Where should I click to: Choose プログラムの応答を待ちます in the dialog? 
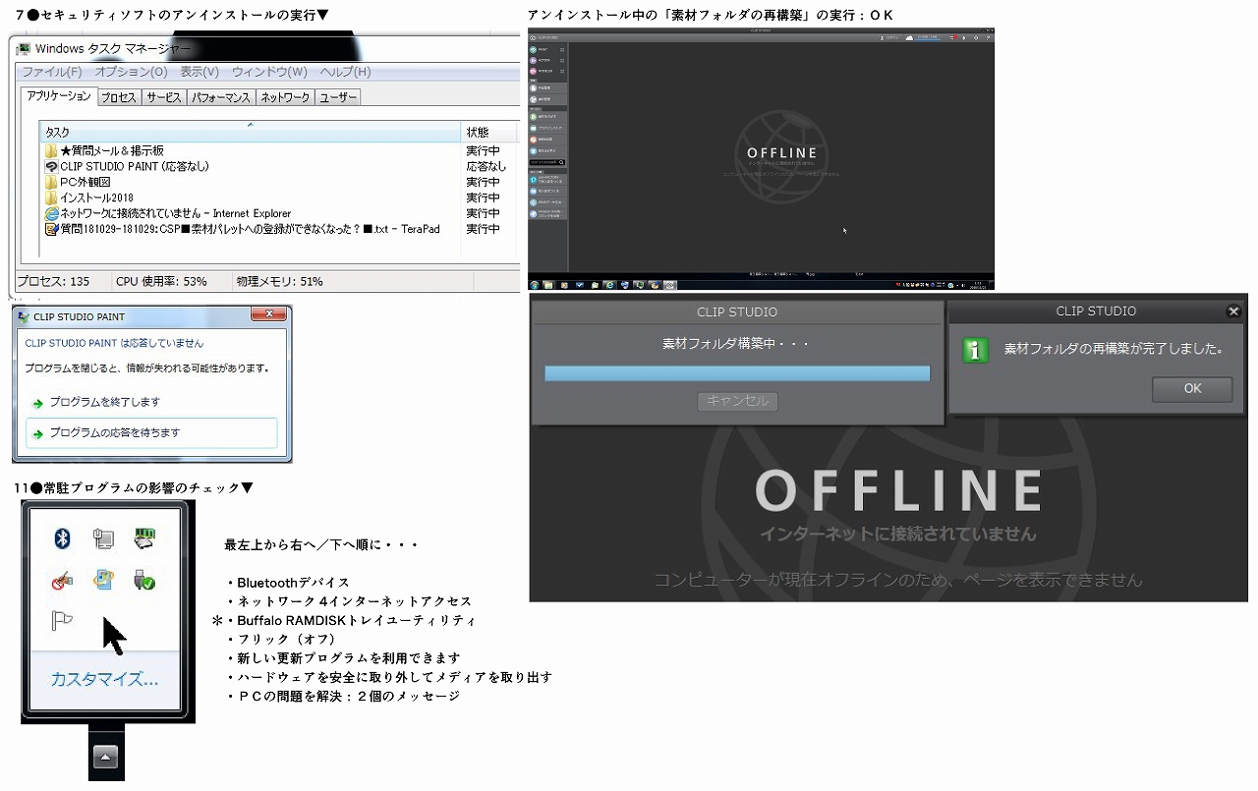[x=152, y=432]
